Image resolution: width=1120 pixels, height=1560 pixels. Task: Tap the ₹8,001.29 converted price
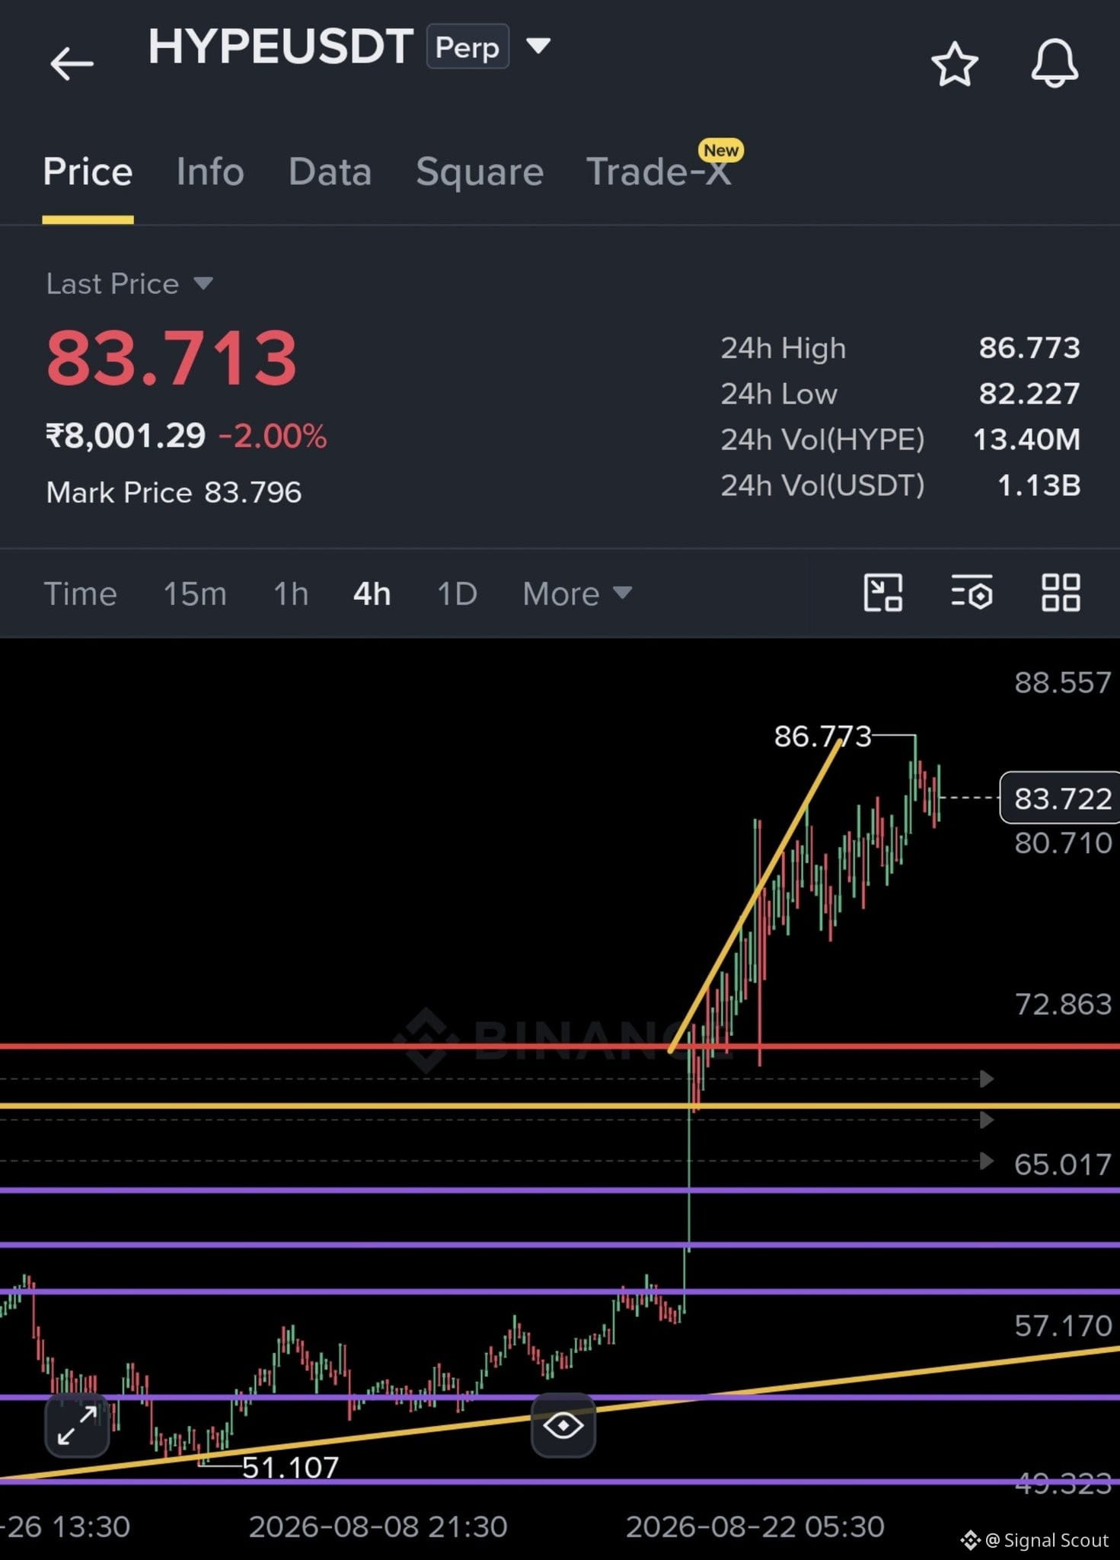(x=126, y=436)
